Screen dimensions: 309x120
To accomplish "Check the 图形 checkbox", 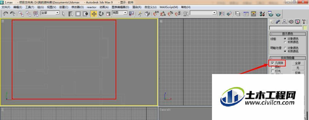I will point(273,67).
